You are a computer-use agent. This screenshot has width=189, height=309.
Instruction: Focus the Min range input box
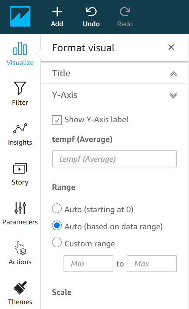(88, 264)
